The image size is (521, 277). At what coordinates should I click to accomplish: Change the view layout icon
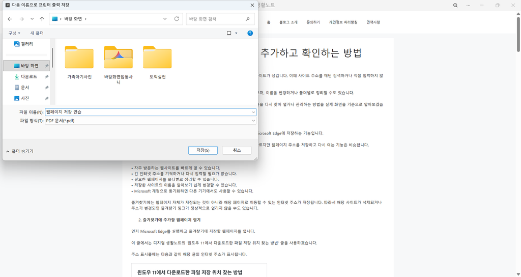pyautogui.click(x=229, y=33)
